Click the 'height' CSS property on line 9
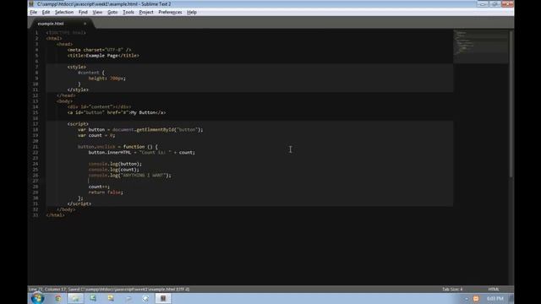Screen dimensions: 541x304 point(96,79)
